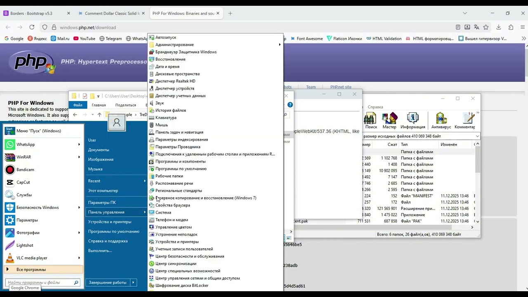The width and height of the screenshot is (528, 297).
Task: Switch to Borders Bootstrap v5.3 tab
Action: point(37,13)
